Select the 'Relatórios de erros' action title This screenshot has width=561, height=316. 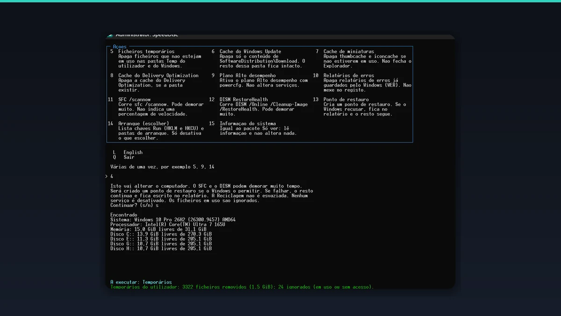(349, 75)
